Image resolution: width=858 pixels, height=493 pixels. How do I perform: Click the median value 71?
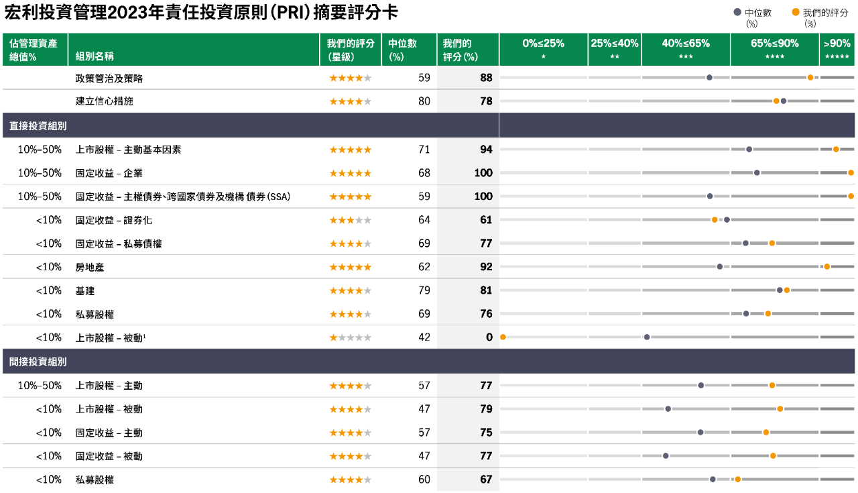point(424,150)
